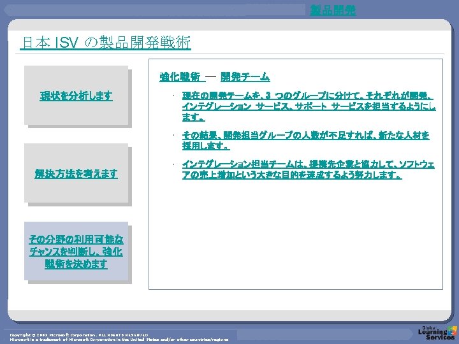Viewport: 459px width, 344px height.
Task: Click the Copyright Microsoft Corporation footer text
Action: pos(119,337)
